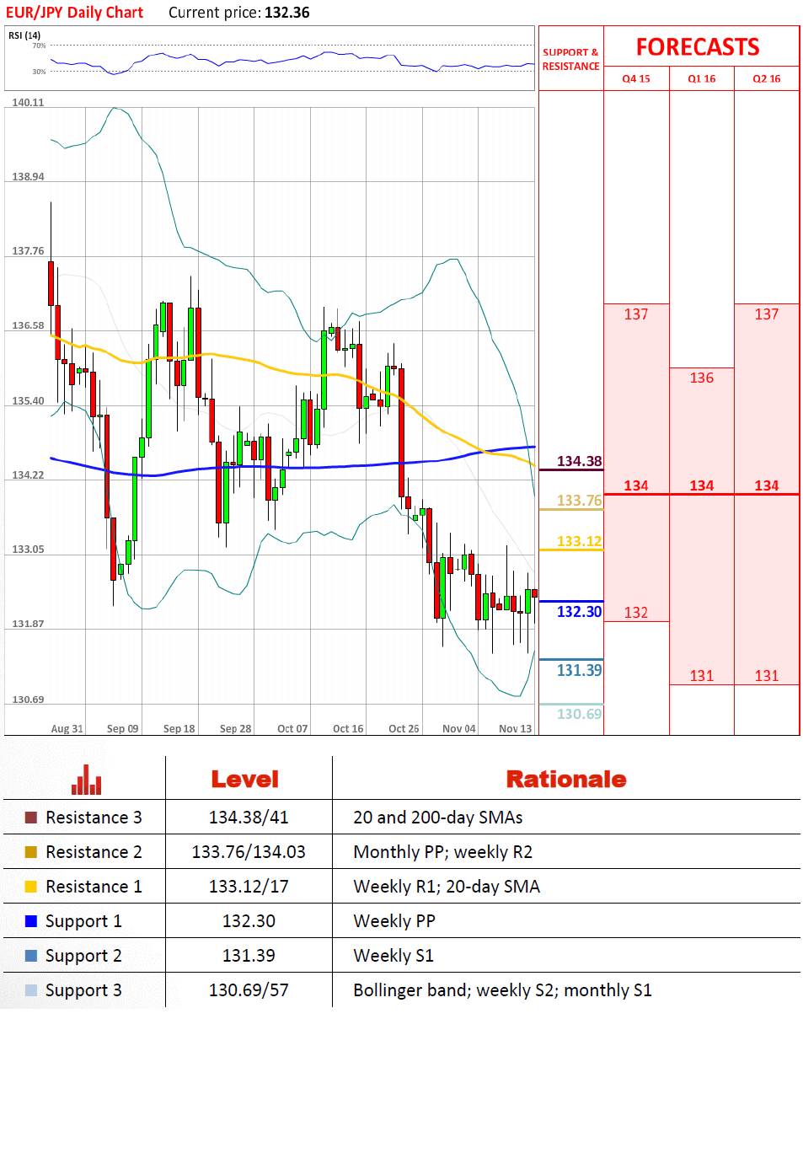Click the red bar chart icon in table header

click(x=86, y=780)
